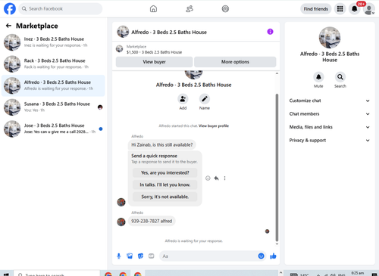The height and width of the screenshot is (276, 379).
Task: Select the Alfredo conversation in the list
Action: coord(53,85)
